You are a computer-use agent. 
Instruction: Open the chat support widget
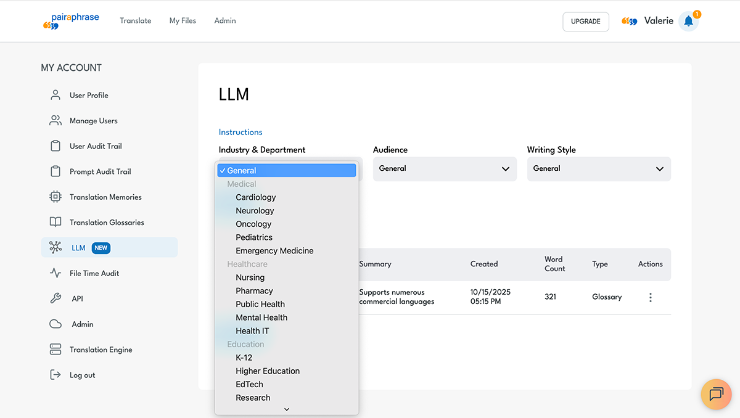pyautogui.click(x=716, y=394)
